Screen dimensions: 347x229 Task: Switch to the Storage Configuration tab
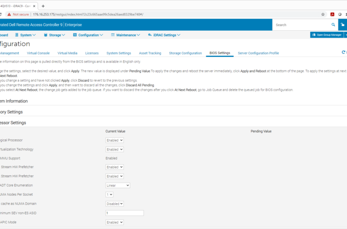[x=186, y=53]
